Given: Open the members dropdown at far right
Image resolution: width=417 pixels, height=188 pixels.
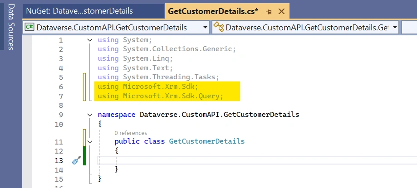Looking at the screenshot, I should [409, 27].
